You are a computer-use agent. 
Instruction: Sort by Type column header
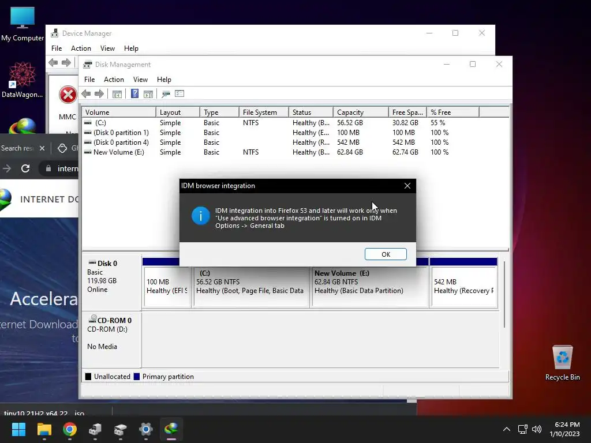coord(219,112)
